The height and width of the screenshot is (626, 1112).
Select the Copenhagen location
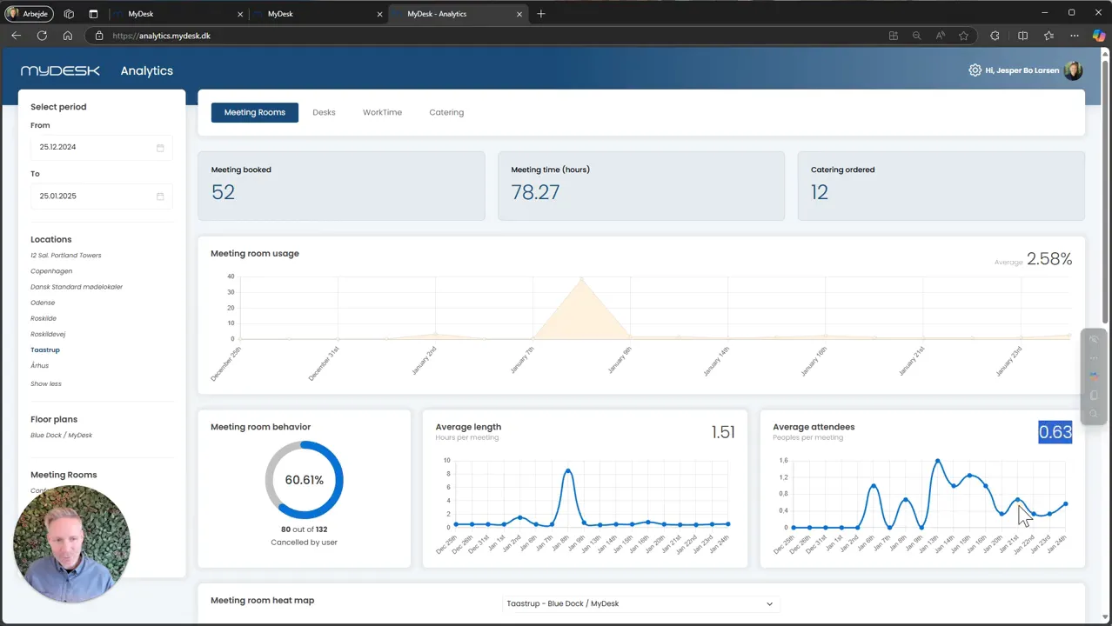tap(51, 271)
